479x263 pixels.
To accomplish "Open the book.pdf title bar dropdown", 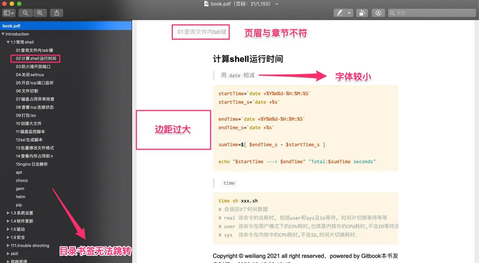I will coord(276,4).
